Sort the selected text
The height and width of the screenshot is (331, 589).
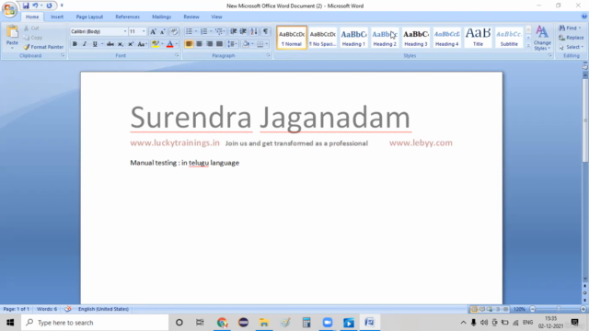(x=254, y=31)
